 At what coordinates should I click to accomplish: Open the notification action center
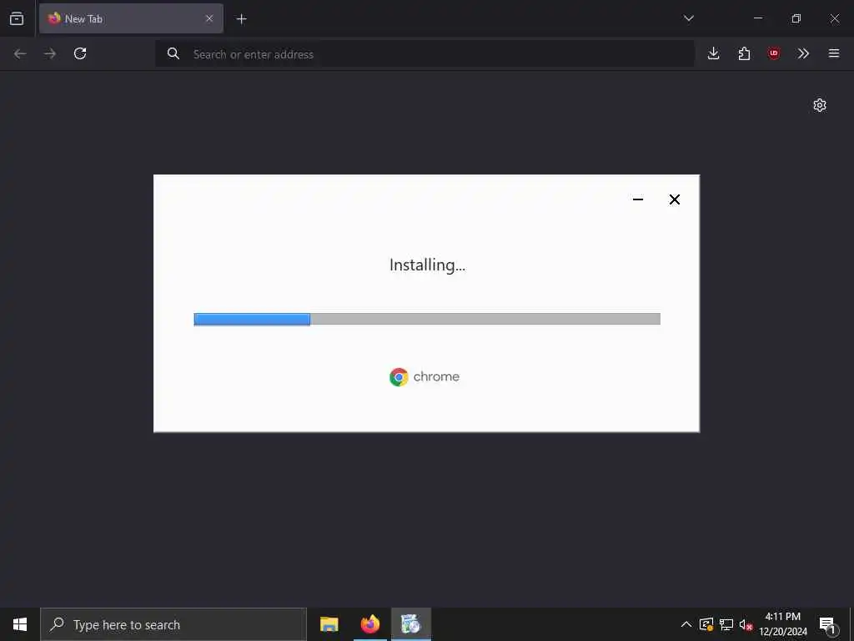828,625
